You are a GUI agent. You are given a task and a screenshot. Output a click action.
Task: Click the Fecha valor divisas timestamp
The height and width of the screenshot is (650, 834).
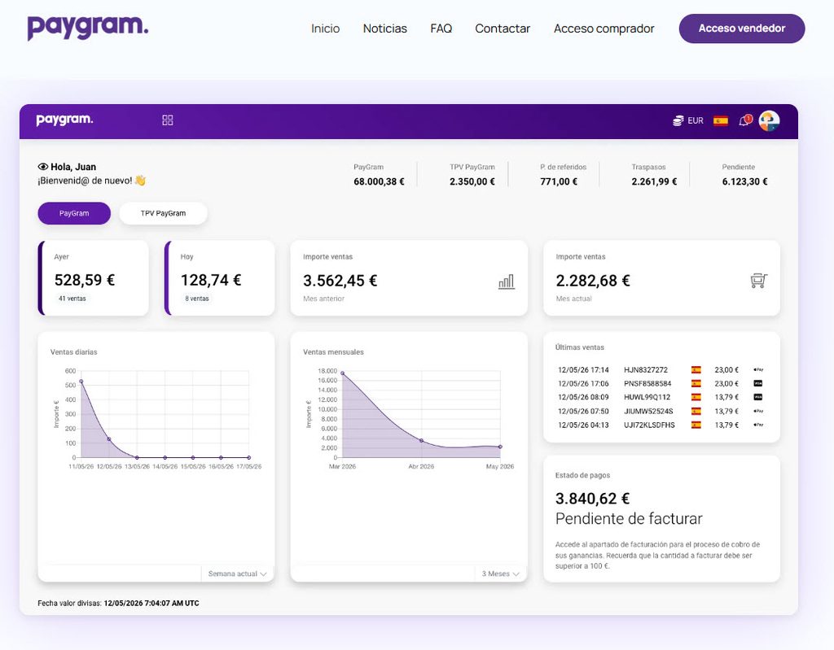click(151, 604)
